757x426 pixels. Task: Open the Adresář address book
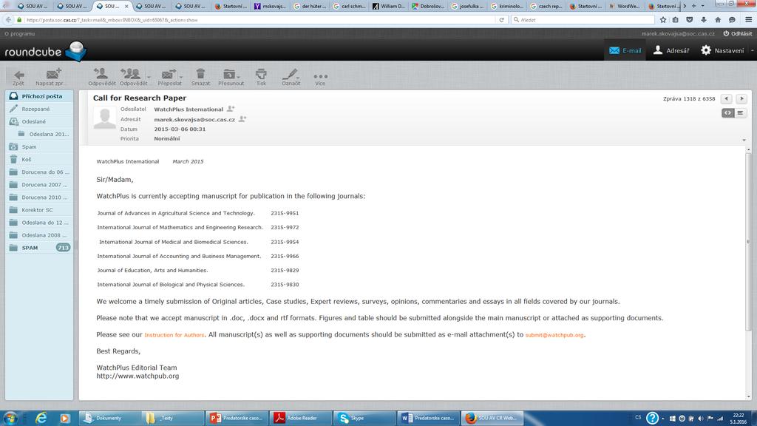(x=671, y=50)
